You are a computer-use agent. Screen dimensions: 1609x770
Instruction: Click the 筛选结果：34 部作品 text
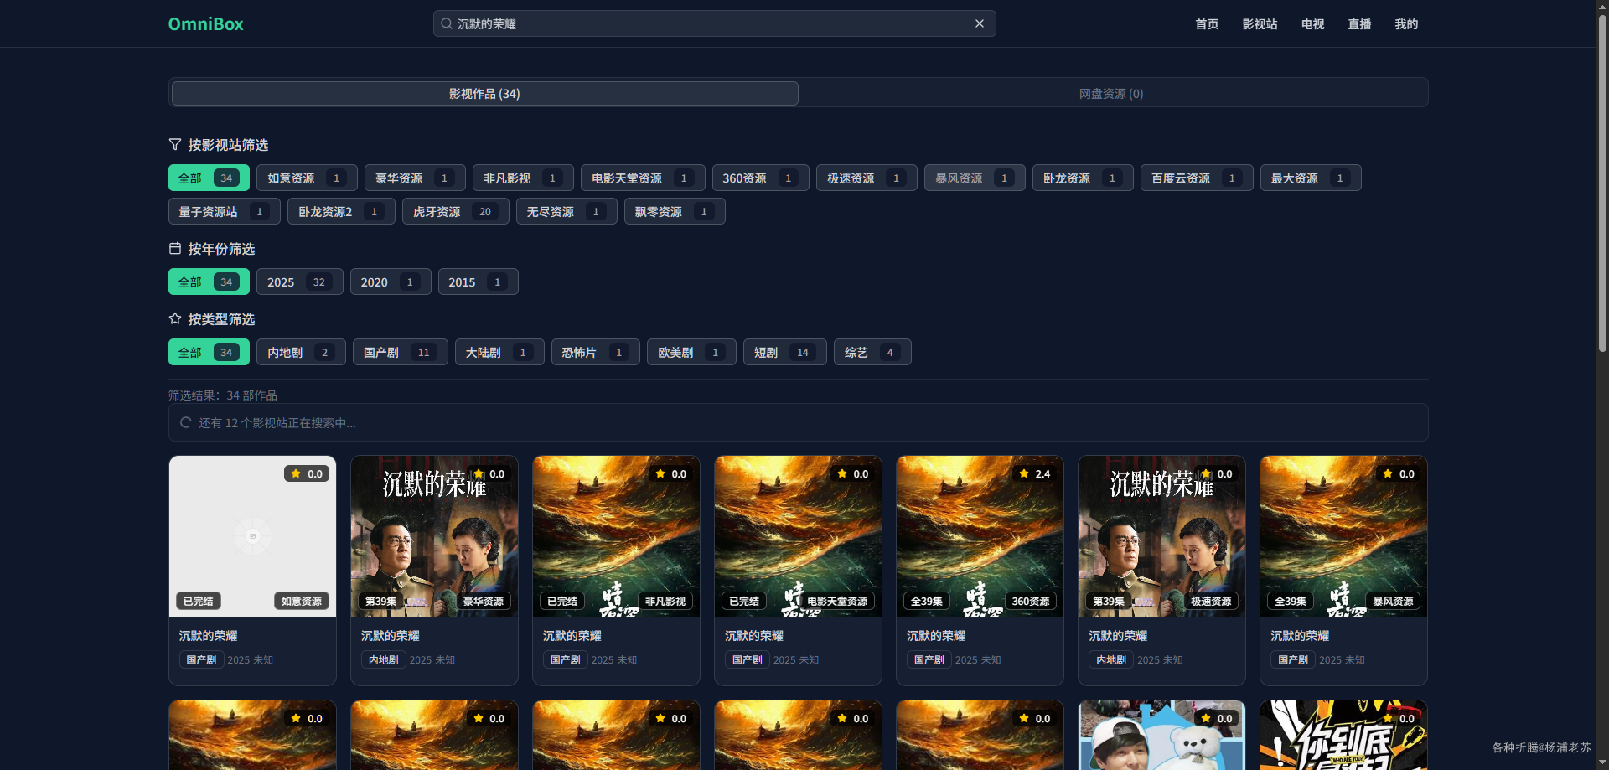pyautogui.click(x=223, y=395)
